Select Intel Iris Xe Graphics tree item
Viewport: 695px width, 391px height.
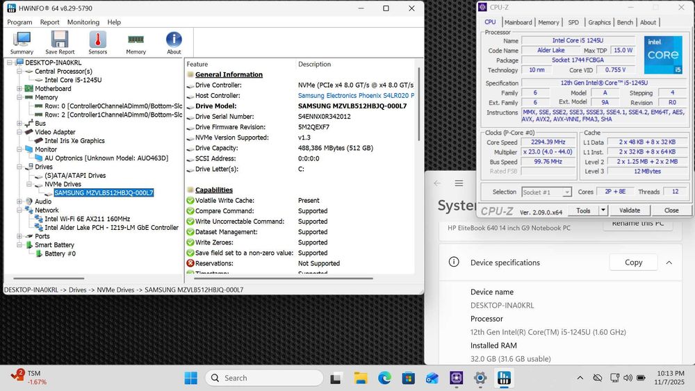coord(74,141)
